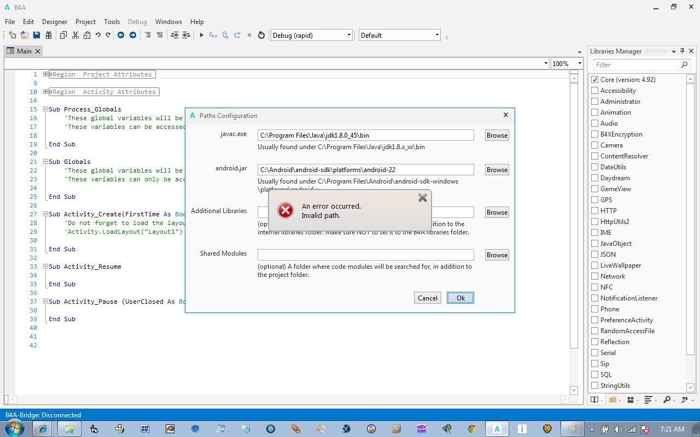The image size is (700, 437).
Task: Open the Files Manager folder tab icon
Action: coord(613,399)
